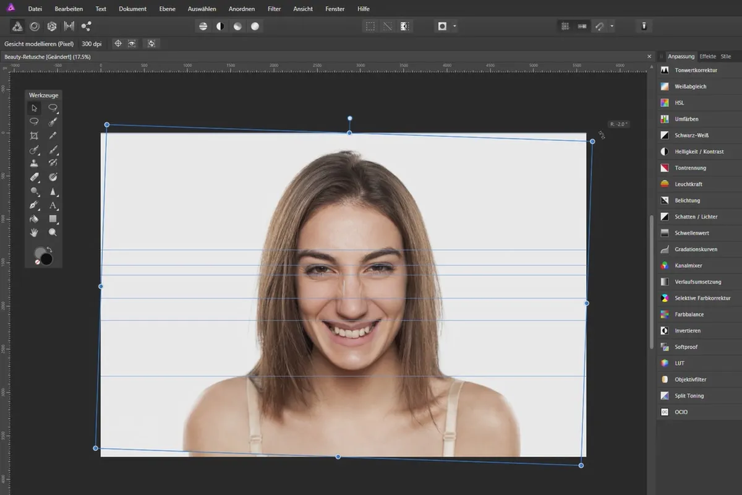Apply Auto White Balance from the toolbar
Viewport: 742px width, 495px height.
255,27
